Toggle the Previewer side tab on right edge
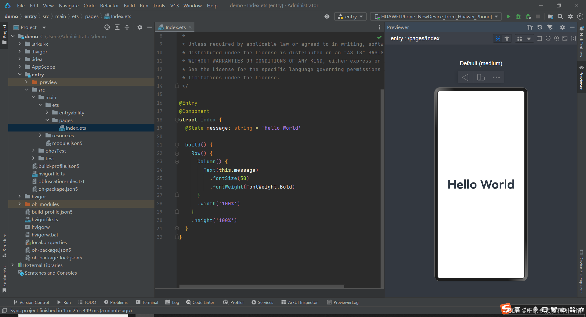Viewport: 586px width, 317px height. pos(581,77)
